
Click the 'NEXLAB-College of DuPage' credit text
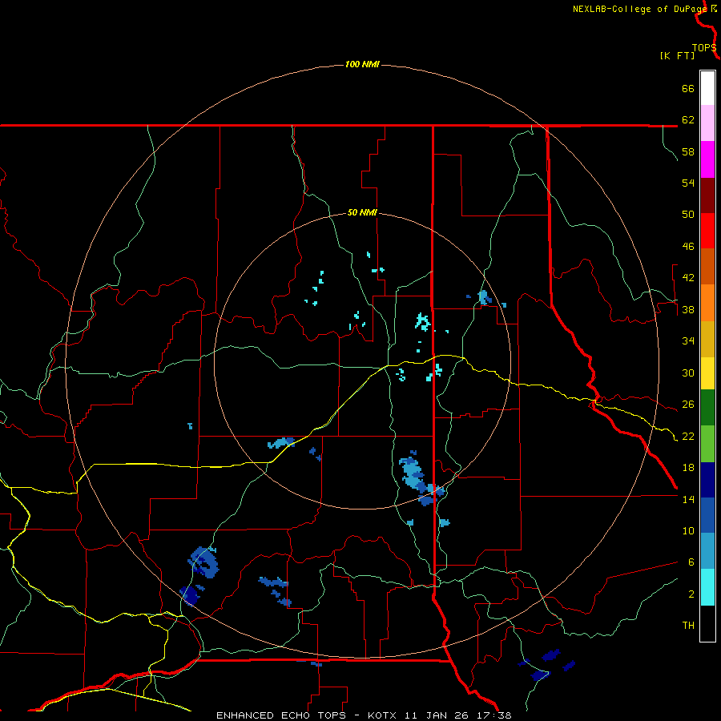click(x=640, y=9)
